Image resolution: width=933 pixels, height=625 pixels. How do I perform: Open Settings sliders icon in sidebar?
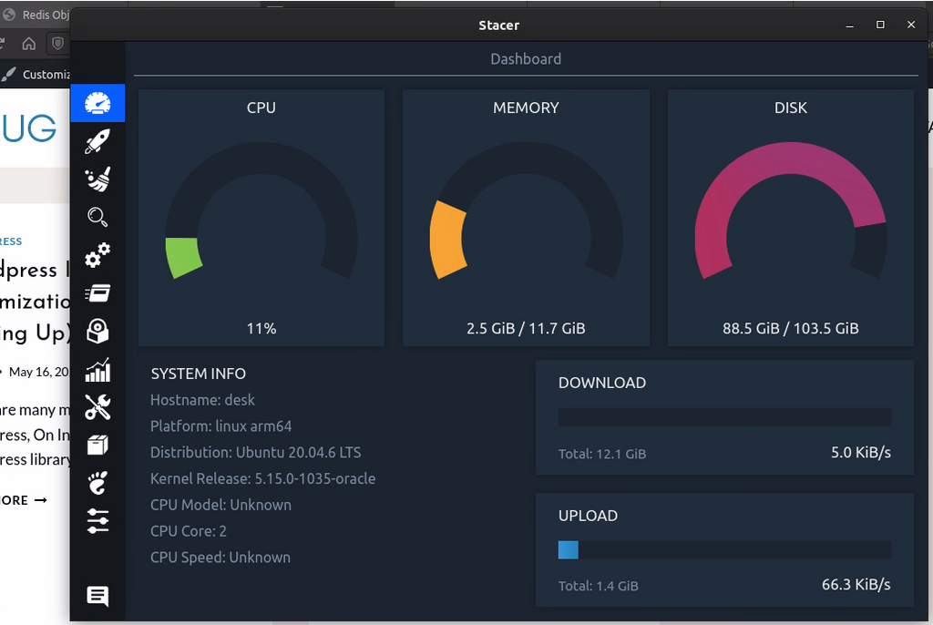[97, 521]
